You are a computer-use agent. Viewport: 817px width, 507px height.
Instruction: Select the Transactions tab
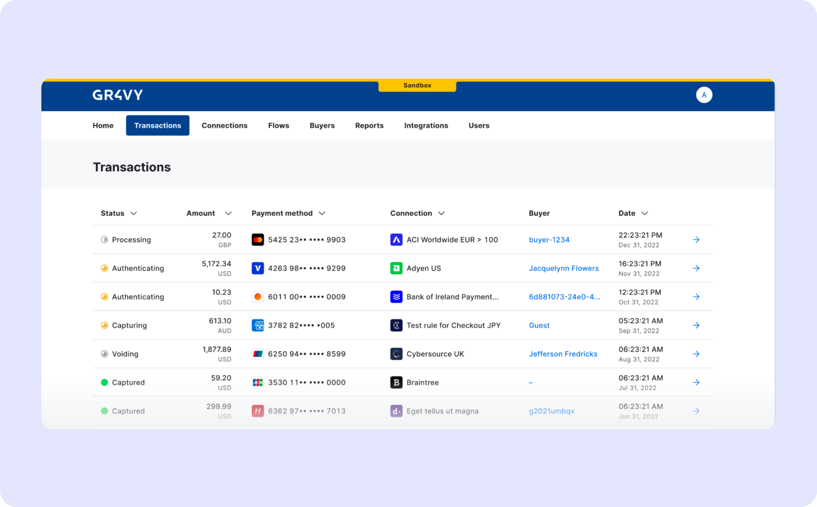point(158,125)
